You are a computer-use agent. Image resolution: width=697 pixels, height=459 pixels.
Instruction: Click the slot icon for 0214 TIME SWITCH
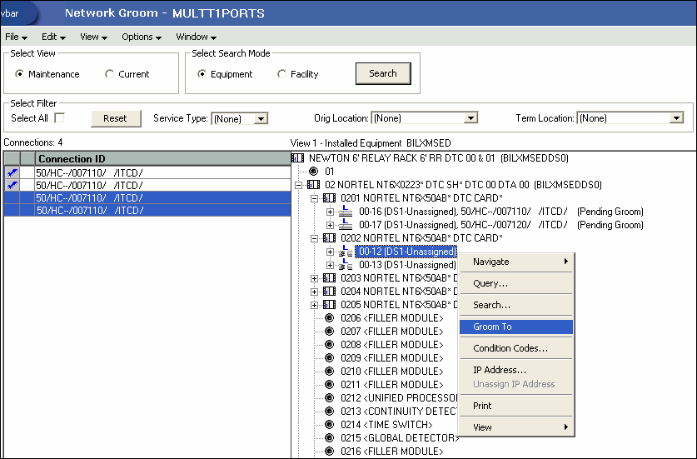[329, 425]
